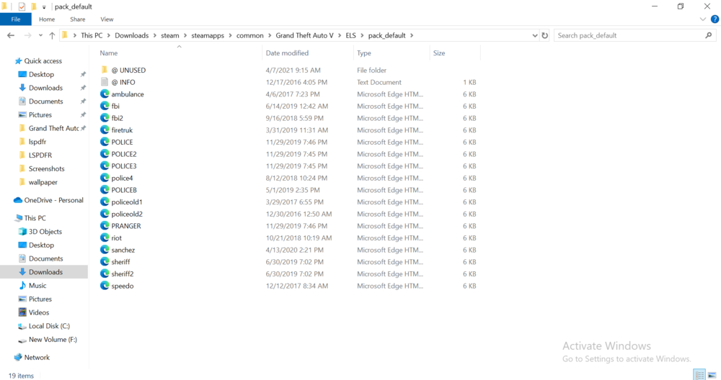Open pinned Grand Theft Auto folder in Quick access
Viewport: 721px width, 380px height.
49,128
